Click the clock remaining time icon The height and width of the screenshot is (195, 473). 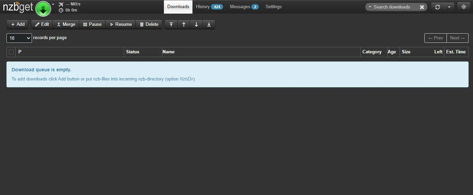pyautogui.click(x=61, y=10)
